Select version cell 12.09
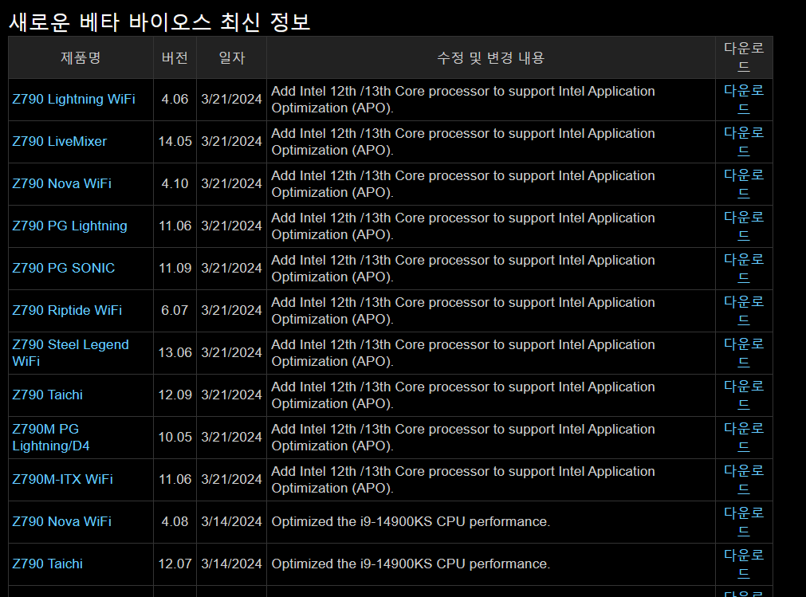The image size is (806, 597). [x=175, y=395]
